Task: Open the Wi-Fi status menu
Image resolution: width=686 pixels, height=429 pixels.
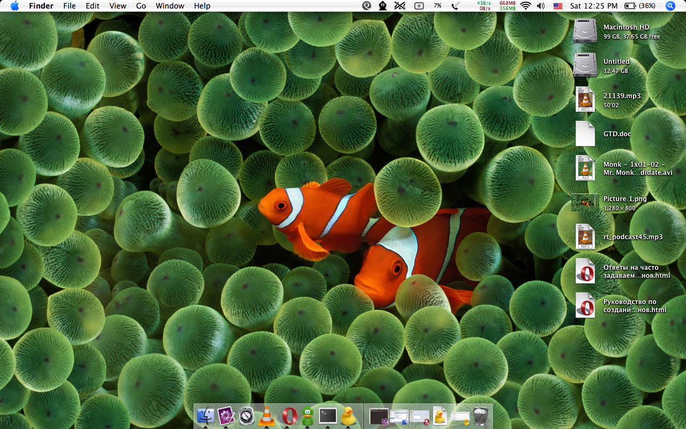Action: pos(525,6)
